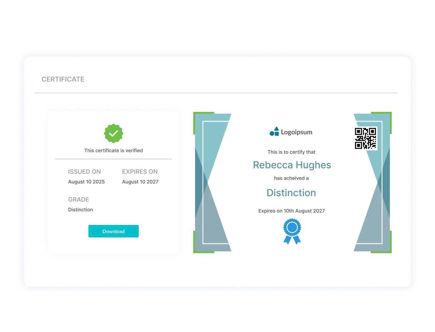Image resolution: width=435 pixels, height=332 pixels.
Task: Click the Distinction value under GRADE
Action: (81, 210)
